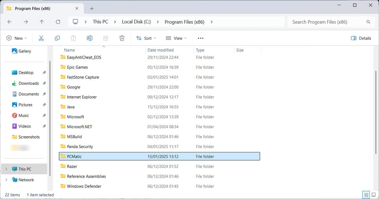Click the file list vertical scrollbar
Screen dimensions: 379x199
point(376,112)
